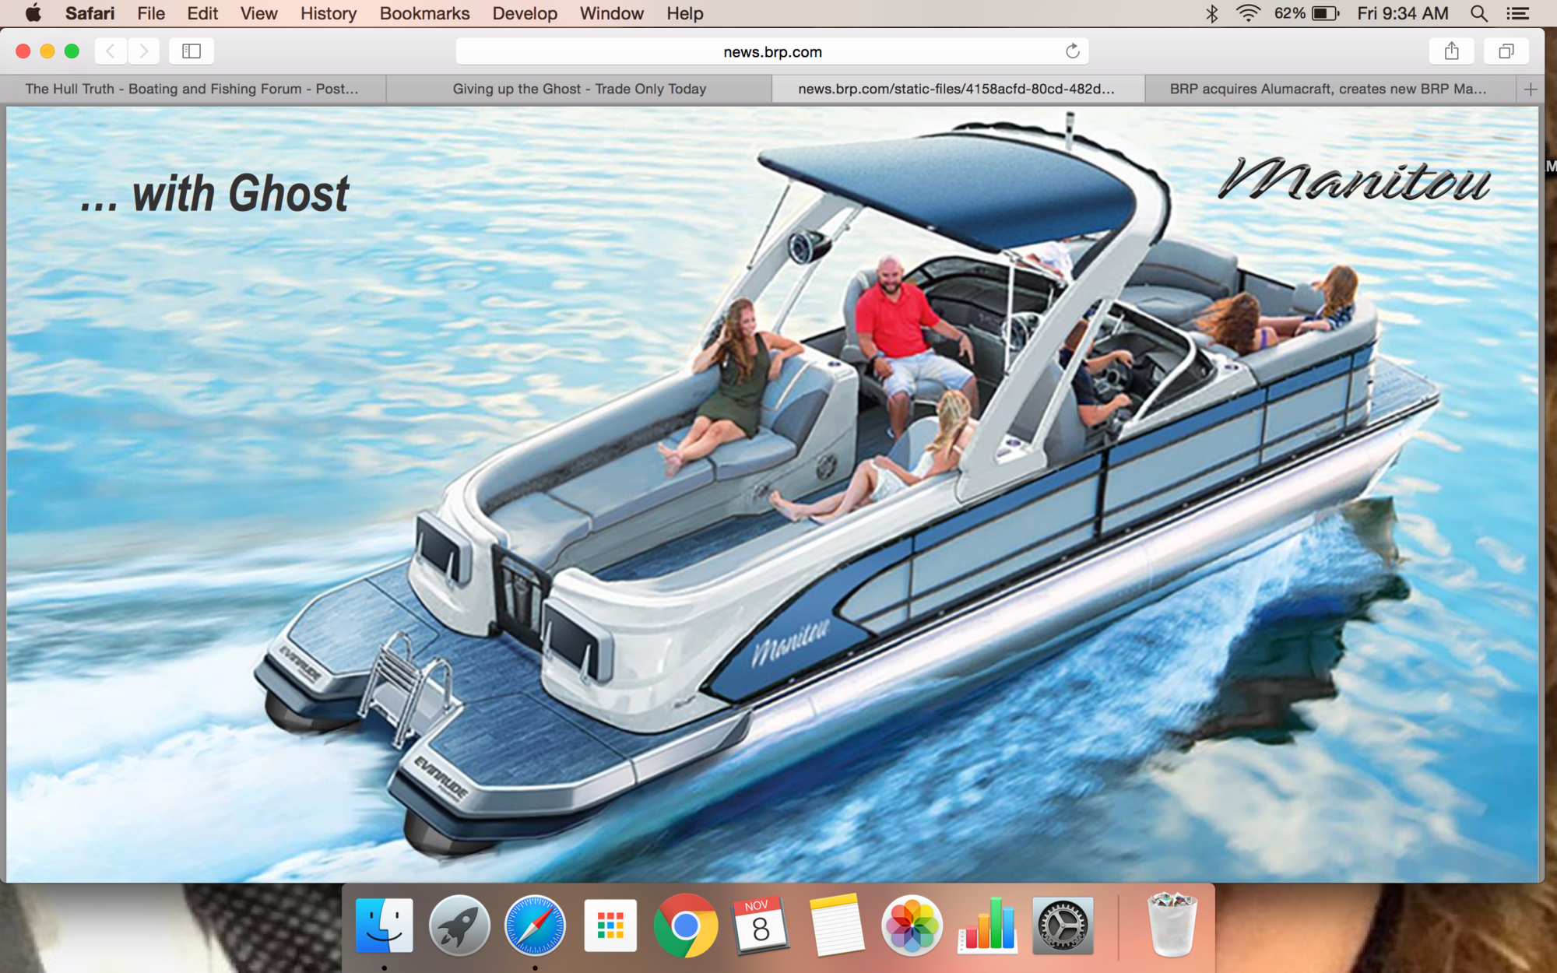Screen dimensions: 1557x973
Task: Open Calendar showing Nov 8 in Dock
Action: [x=761, y=926]
